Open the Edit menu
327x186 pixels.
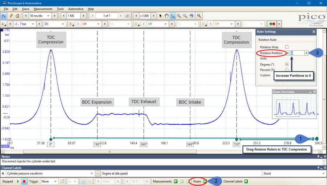[15, 9]
